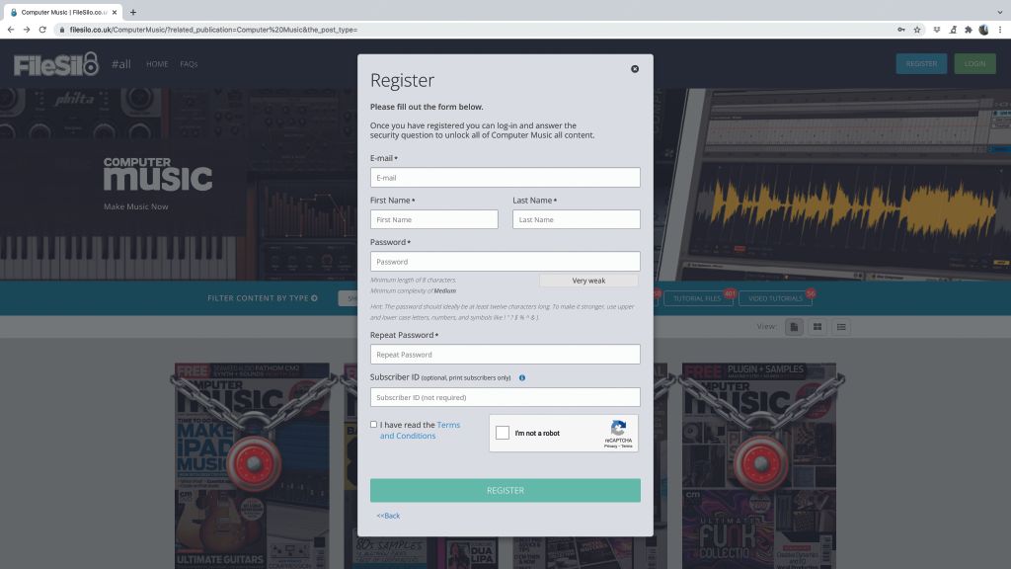Screen dimensions: 1011x569
Task: Switch to the grid view icon
Action: [x=817, y=326]
